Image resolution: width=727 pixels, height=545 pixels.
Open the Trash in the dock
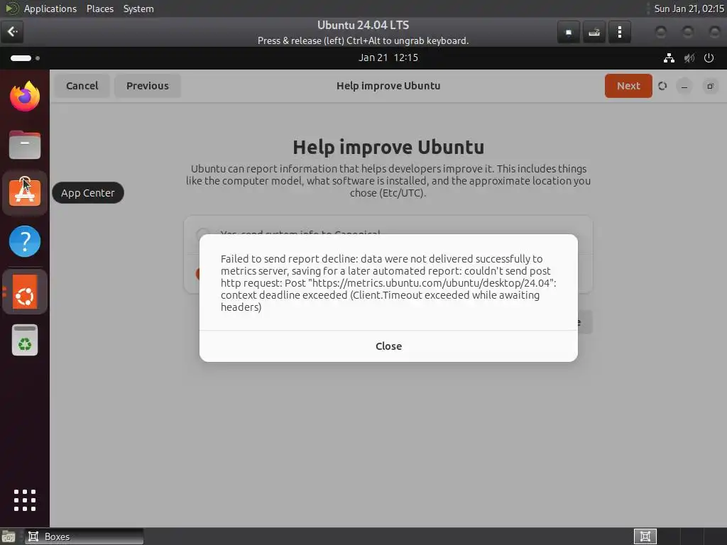pyautogui.click(x=25, y=340)
